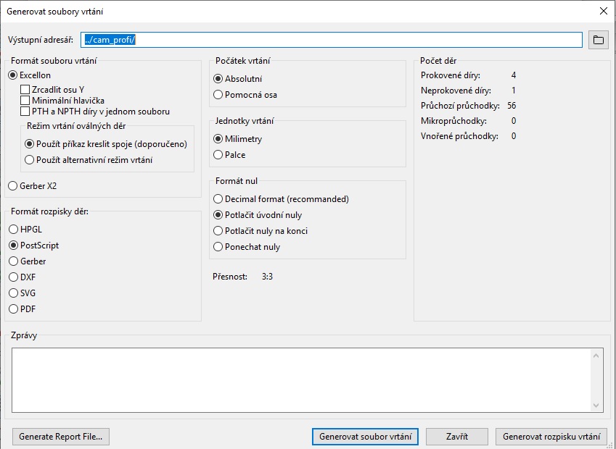Viewport: 616px width, 449px height.
Task: Enable the Zrcadlit osu Y checkbox
Action: (25, 90)
